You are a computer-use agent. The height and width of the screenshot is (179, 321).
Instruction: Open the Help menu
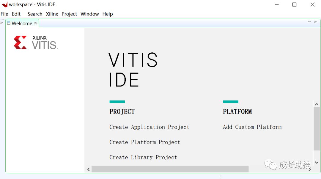[x=108, y=14]
